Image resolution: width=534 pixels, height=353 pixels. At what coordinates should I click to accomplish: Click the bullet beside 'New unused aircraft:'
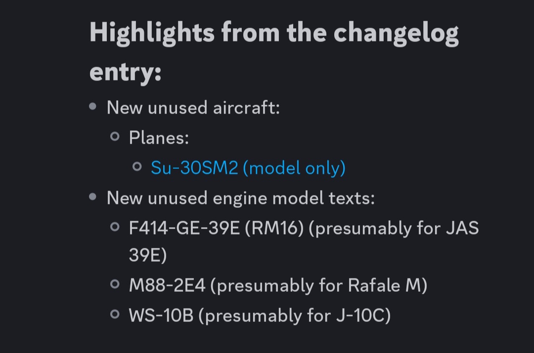[x=93, y=106]
